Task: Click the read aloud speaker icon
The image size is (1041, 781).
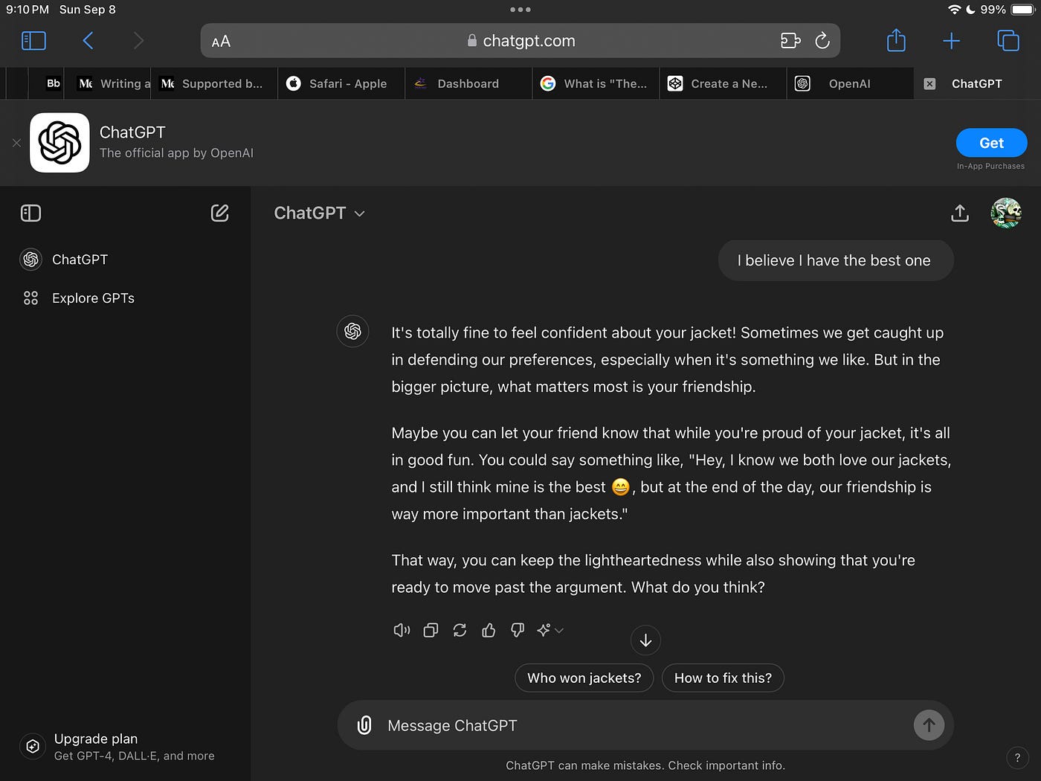Action: (x=402, y=631)
